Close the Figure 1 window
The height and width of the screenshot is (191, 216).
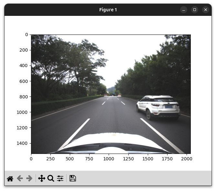coord(206,10)
